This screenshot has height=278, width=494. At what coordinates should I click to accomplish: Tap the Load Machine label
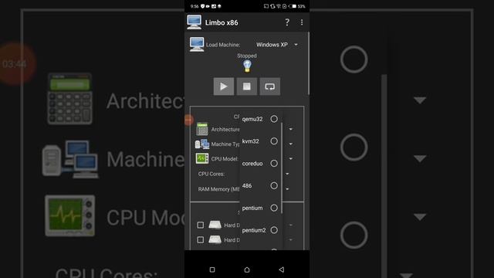click(x=223, y=45)
